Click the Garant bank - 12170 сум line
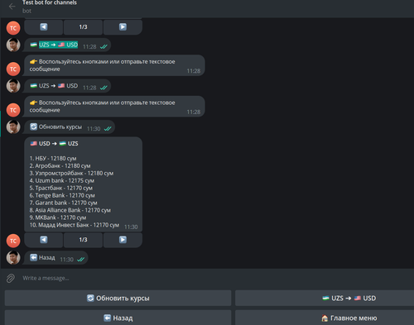This screenshot has width=414, height=325. click(x=63, y=203)
